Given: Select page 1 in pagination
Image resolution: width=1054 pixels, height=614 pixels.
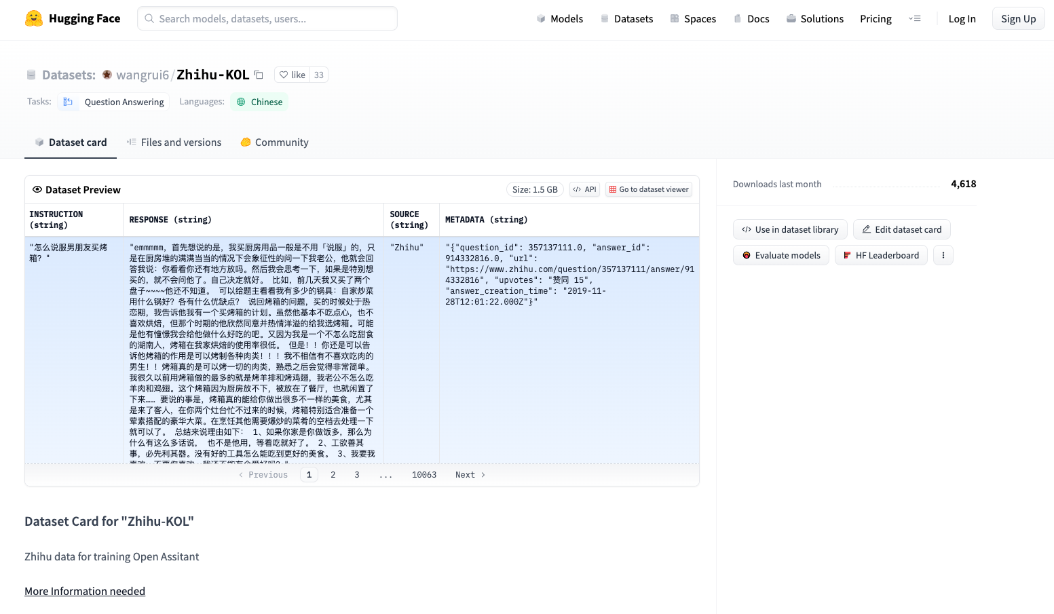Looking at the screenshot, I should (309, 475).
